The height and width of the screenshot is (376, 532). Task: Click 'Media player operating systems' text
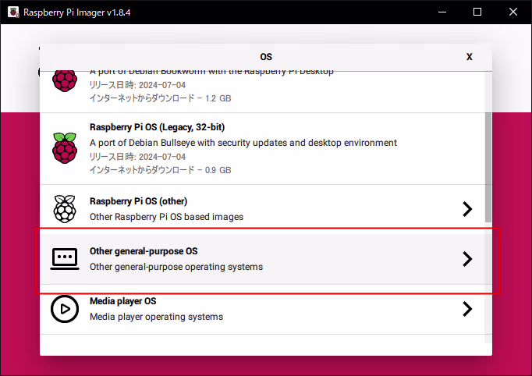pyautogui.click(x=157, y=317)
